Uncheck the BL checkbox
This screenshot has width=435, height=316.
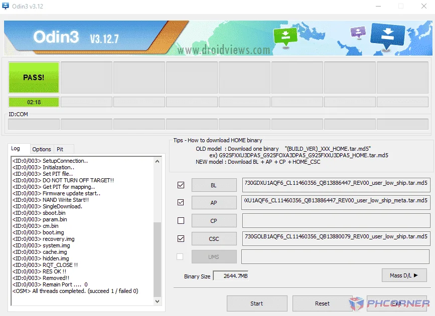pyautogui.click(x=181, y=185)
